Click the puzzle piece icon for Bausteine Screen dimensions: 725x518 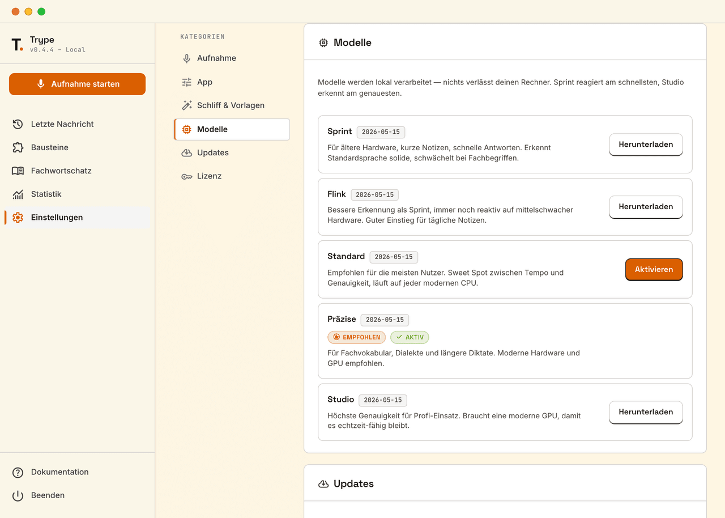18,147
